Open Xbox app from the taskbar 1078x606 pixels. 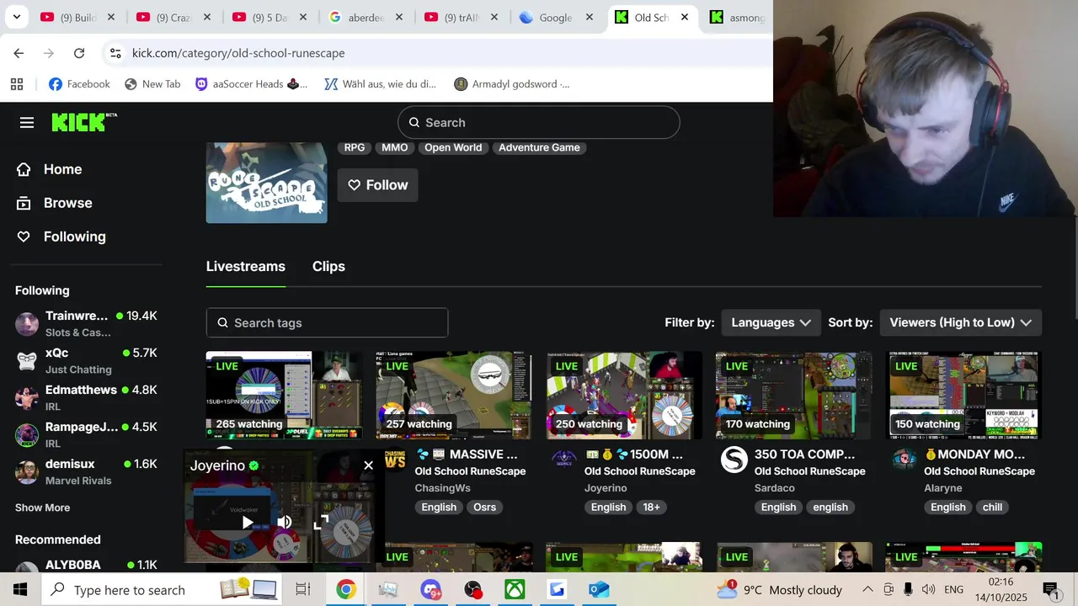(515, 590)
